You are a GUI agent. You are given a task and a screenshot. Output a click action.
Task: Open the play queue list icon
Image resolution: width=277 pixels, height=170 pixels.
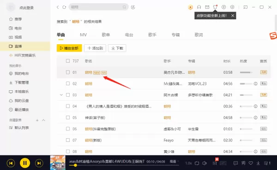point(267,163)
